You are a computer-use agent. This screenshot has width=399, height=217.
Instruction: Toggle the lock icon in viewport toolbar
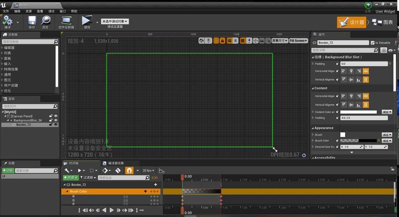222,41
